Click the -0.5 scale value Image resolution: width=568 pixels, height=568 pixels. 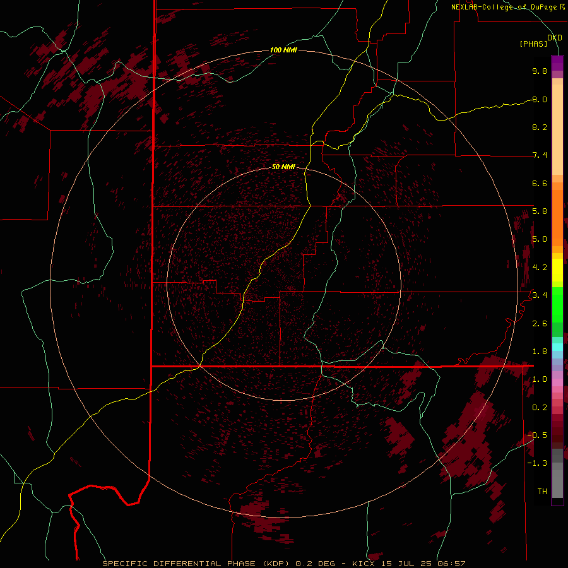[537, 435]
